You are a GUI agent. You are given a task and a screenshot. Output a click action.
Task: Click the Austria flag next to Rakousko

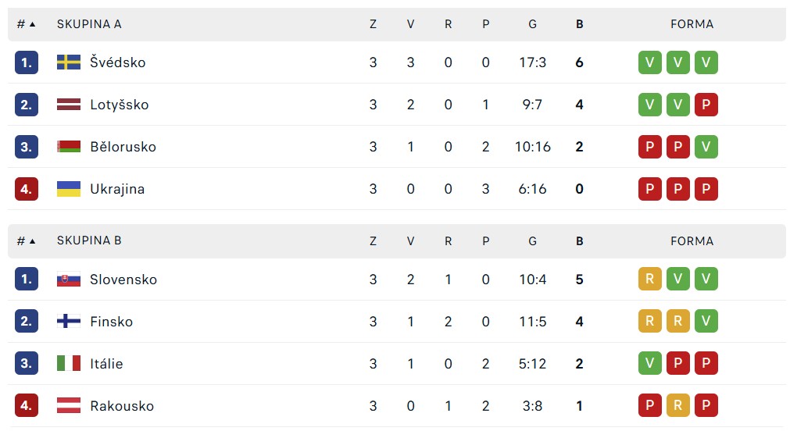pos(69,406)
